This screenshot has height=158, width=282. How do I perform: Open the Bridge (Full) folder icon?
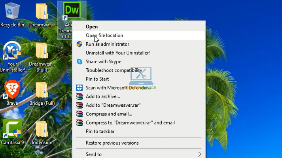(42, 90)
